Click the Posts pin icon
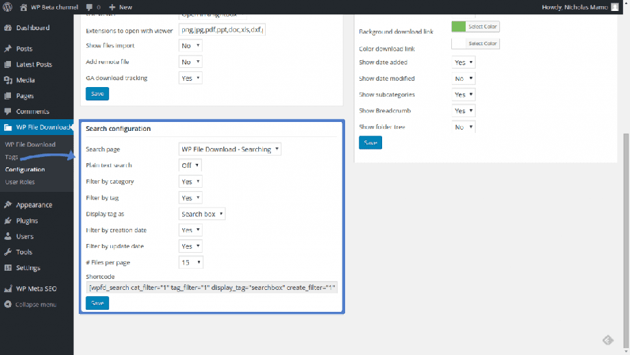The width and height of the screenshot is (630, 355). click(x=8, y=49)
